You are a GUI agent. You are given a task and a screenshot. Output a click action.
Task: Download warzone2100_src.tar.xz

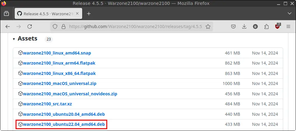point(47,104)
